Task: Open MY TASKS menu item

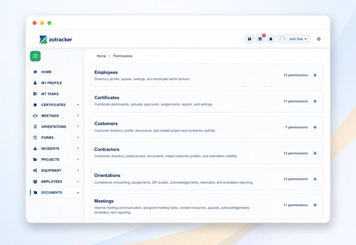Action: tap(50, 94)
